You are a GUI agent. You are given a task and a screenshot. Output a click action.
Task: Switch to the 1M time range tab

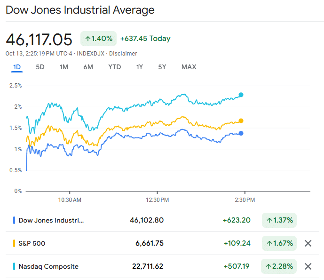(64, 67)
